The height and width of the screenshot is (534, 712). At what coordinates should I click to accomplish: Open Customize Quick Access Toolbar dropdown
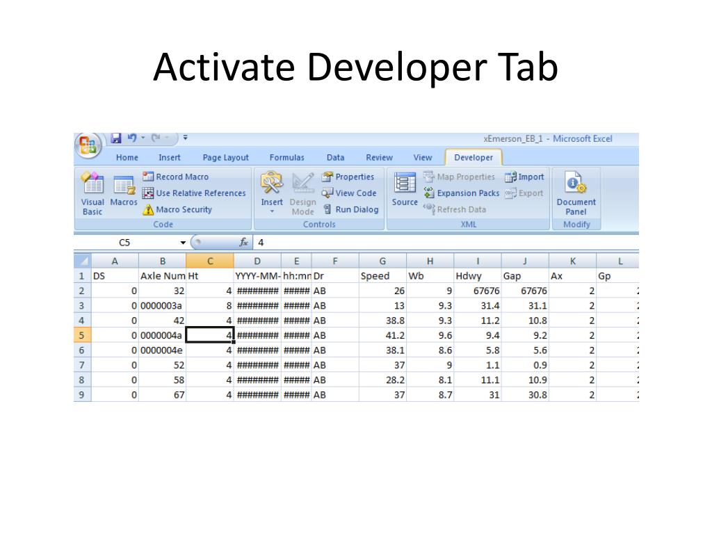tap(185, 138)
